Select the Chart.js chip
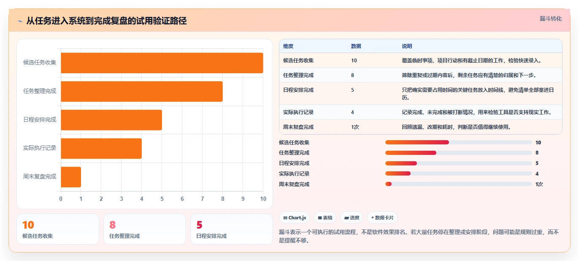The width and height of the screenshot is (579, 261). point(295,218)
